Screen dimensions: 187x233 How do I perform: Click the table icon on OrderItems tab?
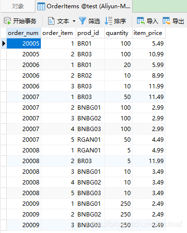(41, 7)
